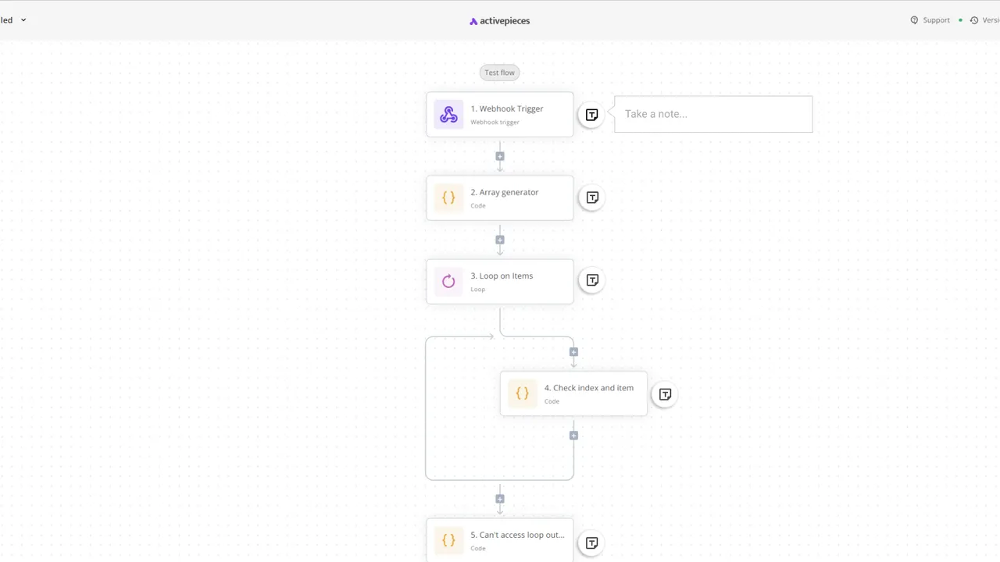The height and width of the screenshot is (562, 1000).
Task: Open note icon beside Can't access loop step
Action: click(x=592, y=542)
